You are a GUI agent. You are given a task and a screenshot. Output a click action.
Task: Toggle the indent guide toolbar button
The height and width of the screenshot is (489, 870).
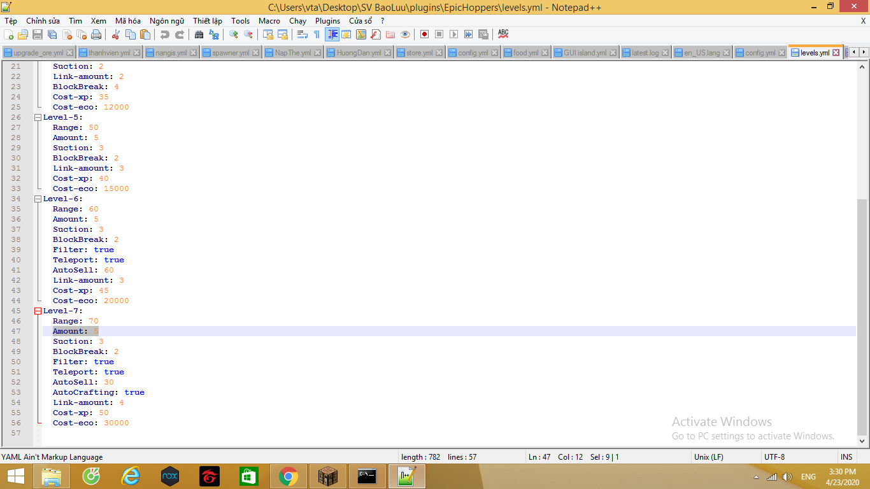click(x=332, y=34)
